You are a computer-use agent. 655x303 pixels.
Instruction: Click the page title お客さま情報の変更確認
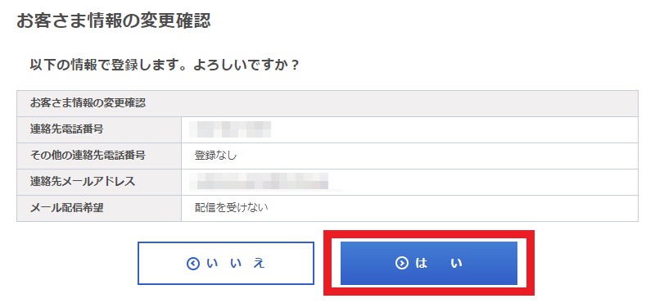pos(113,20)
